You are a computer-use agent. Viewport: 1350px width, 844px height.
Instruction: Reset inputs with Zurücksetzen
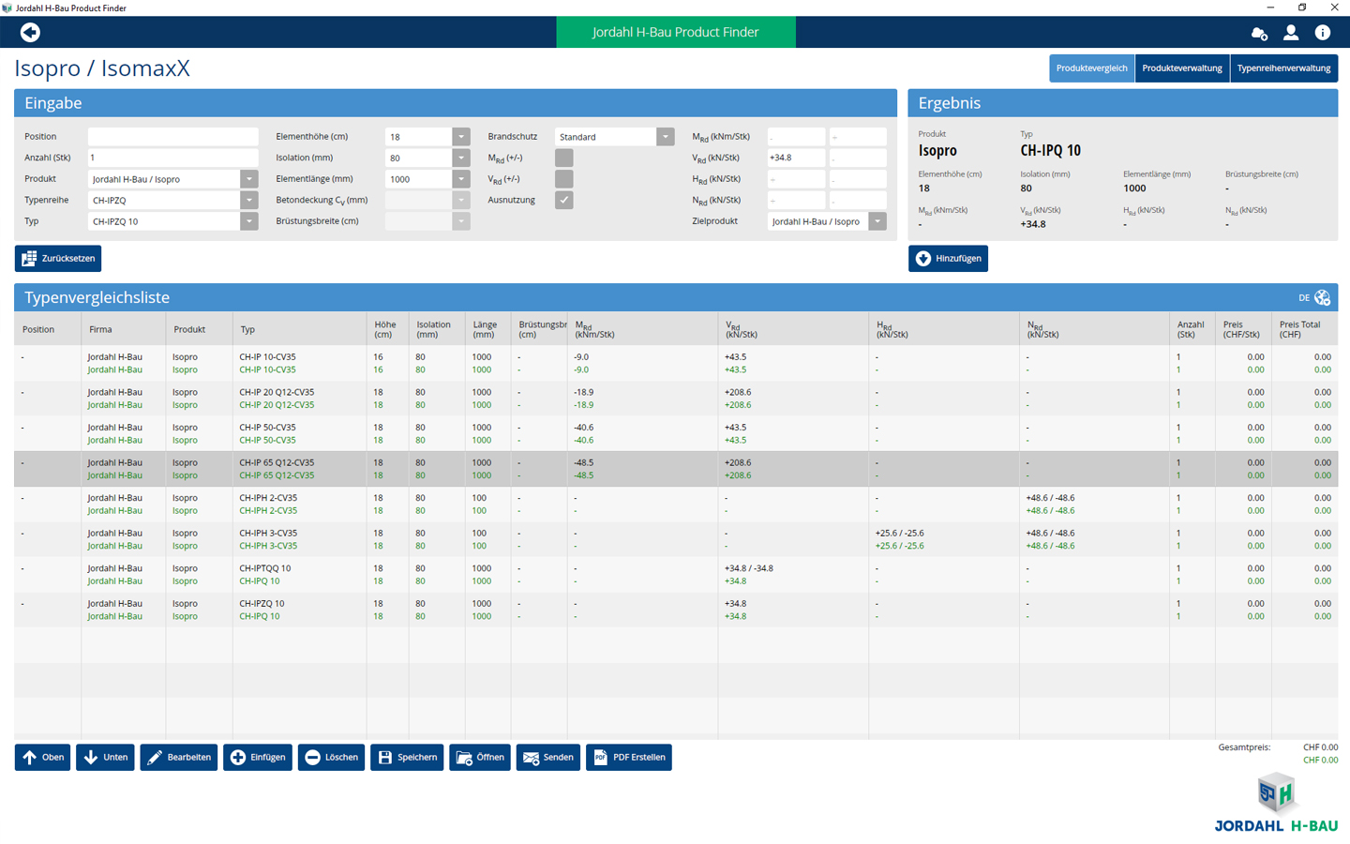coord(58,258)
